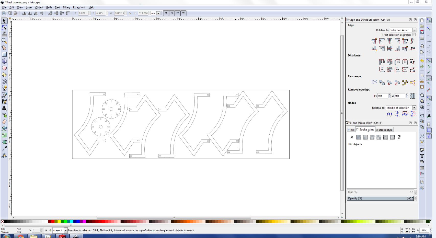Image resolution: width=436 pixels, height=238 pixels.
Task: Select the 3D Box tool
Action: 4,61
